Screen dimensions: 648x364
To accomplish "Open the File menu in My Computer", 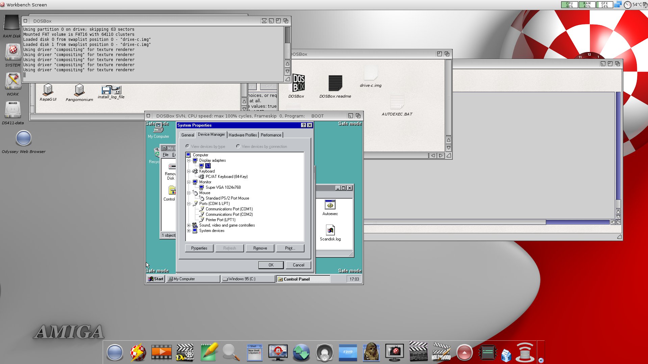I will click(x=166, y=155).
